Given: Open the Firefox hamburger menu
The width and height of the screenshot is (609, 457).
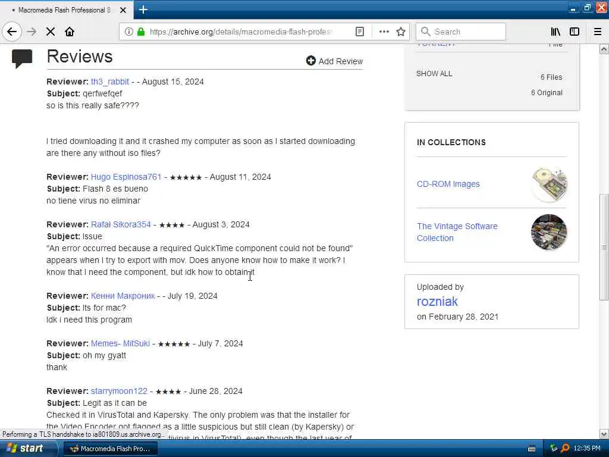Looking at the screenshot, I should pos(597,32).
